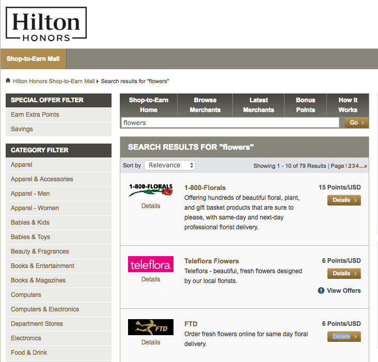Image resolution: width=378 pixels, height=362 pixels.
Task: Select Babies & Kids category
Action: point(58,223)
